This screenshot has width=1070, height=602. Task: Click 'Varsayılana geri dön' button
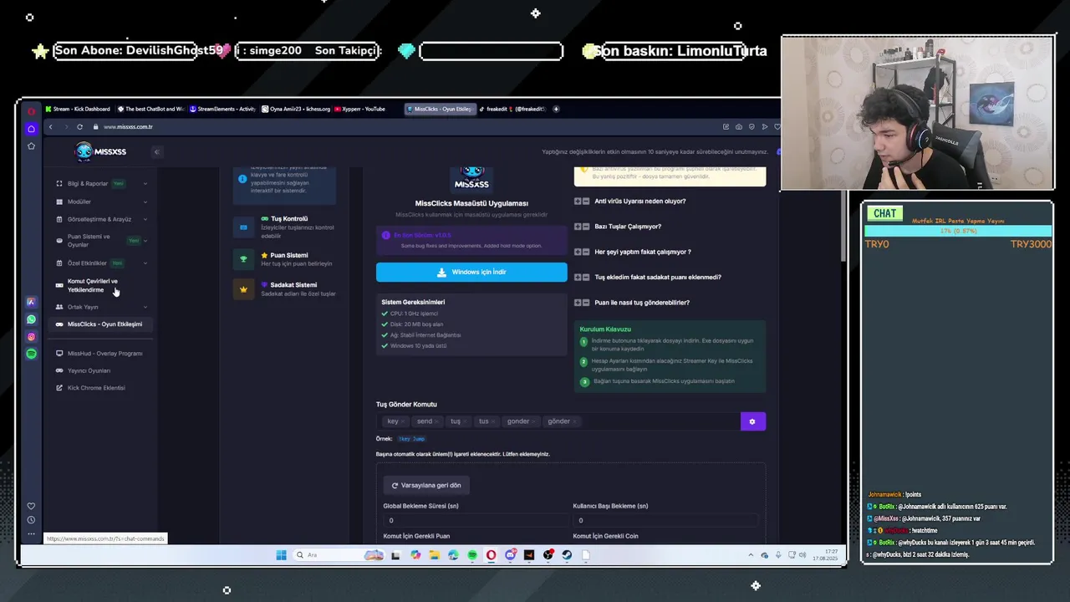coord(426,485)
